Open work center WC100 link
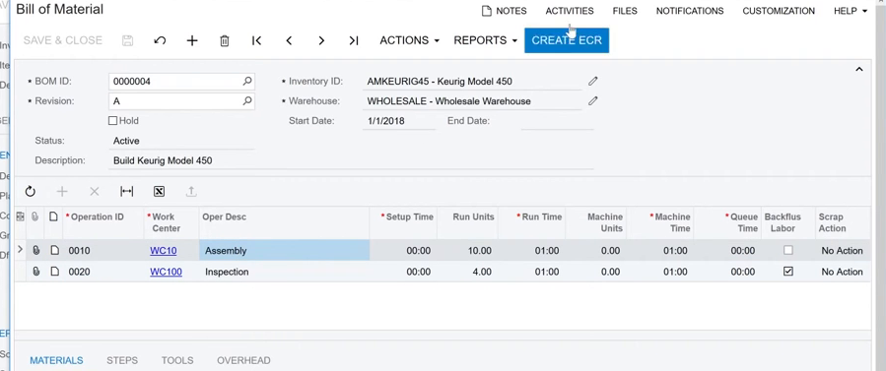 pos(167,272)
